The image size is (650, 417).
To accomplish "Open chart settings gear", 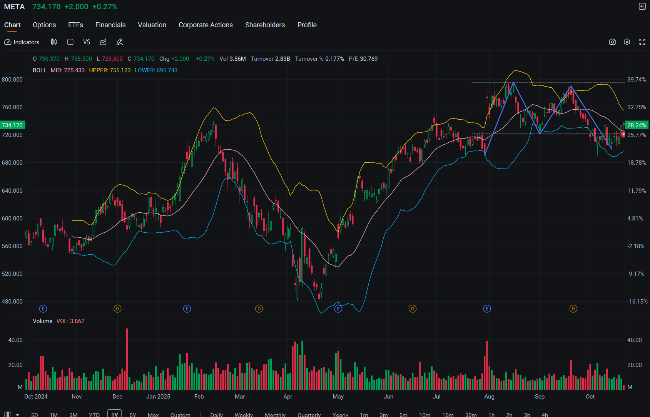I will (x=627, y=42).
